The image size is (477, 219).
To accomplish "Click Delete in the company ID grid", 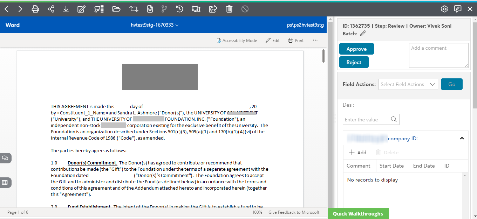I will (x=387, y=153).
